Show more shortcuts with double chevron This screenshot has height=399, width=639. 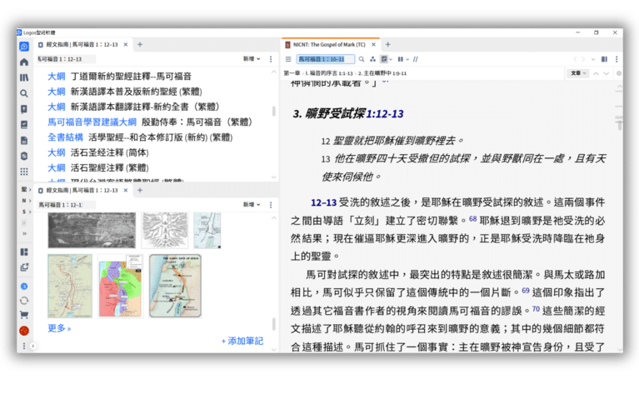24,233
